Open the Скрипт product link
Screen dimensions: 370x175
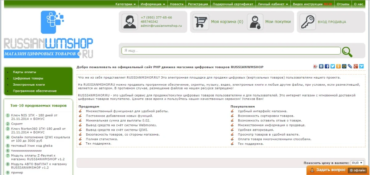coord(17,124)
